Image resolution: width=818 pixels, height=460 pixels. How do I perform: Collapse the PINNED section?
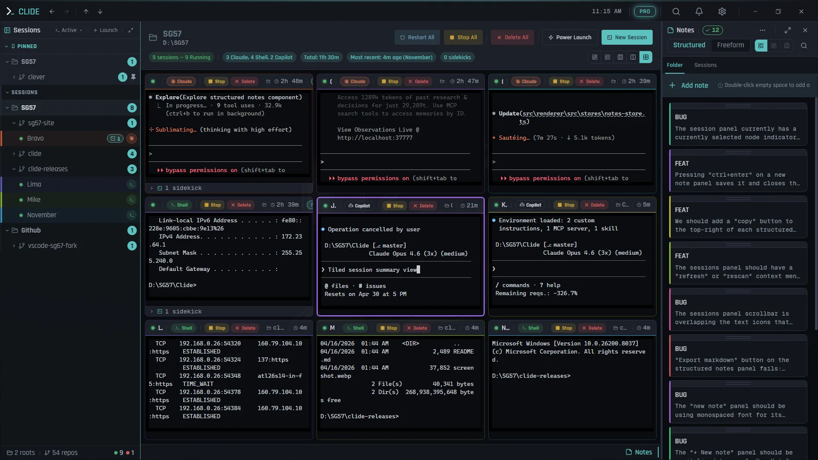[x=7, y=46]
